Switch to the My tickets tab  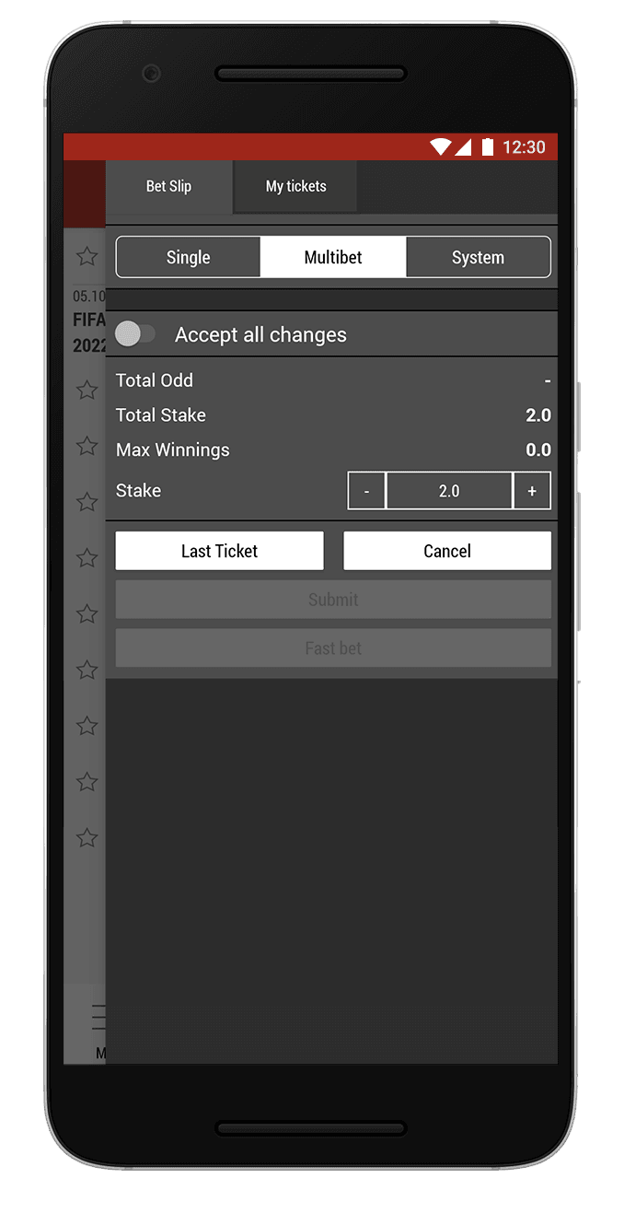coord(295,186)
